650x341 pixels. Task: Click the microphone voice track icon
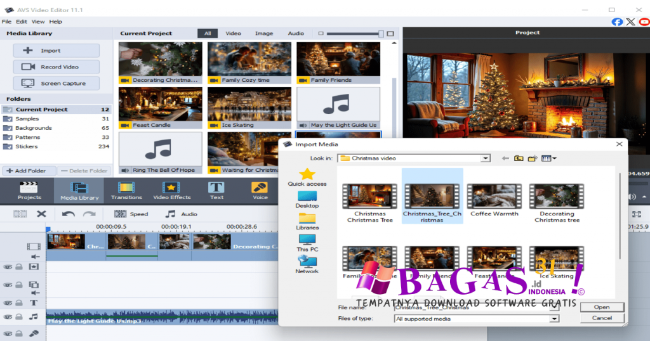pos(34,333)
